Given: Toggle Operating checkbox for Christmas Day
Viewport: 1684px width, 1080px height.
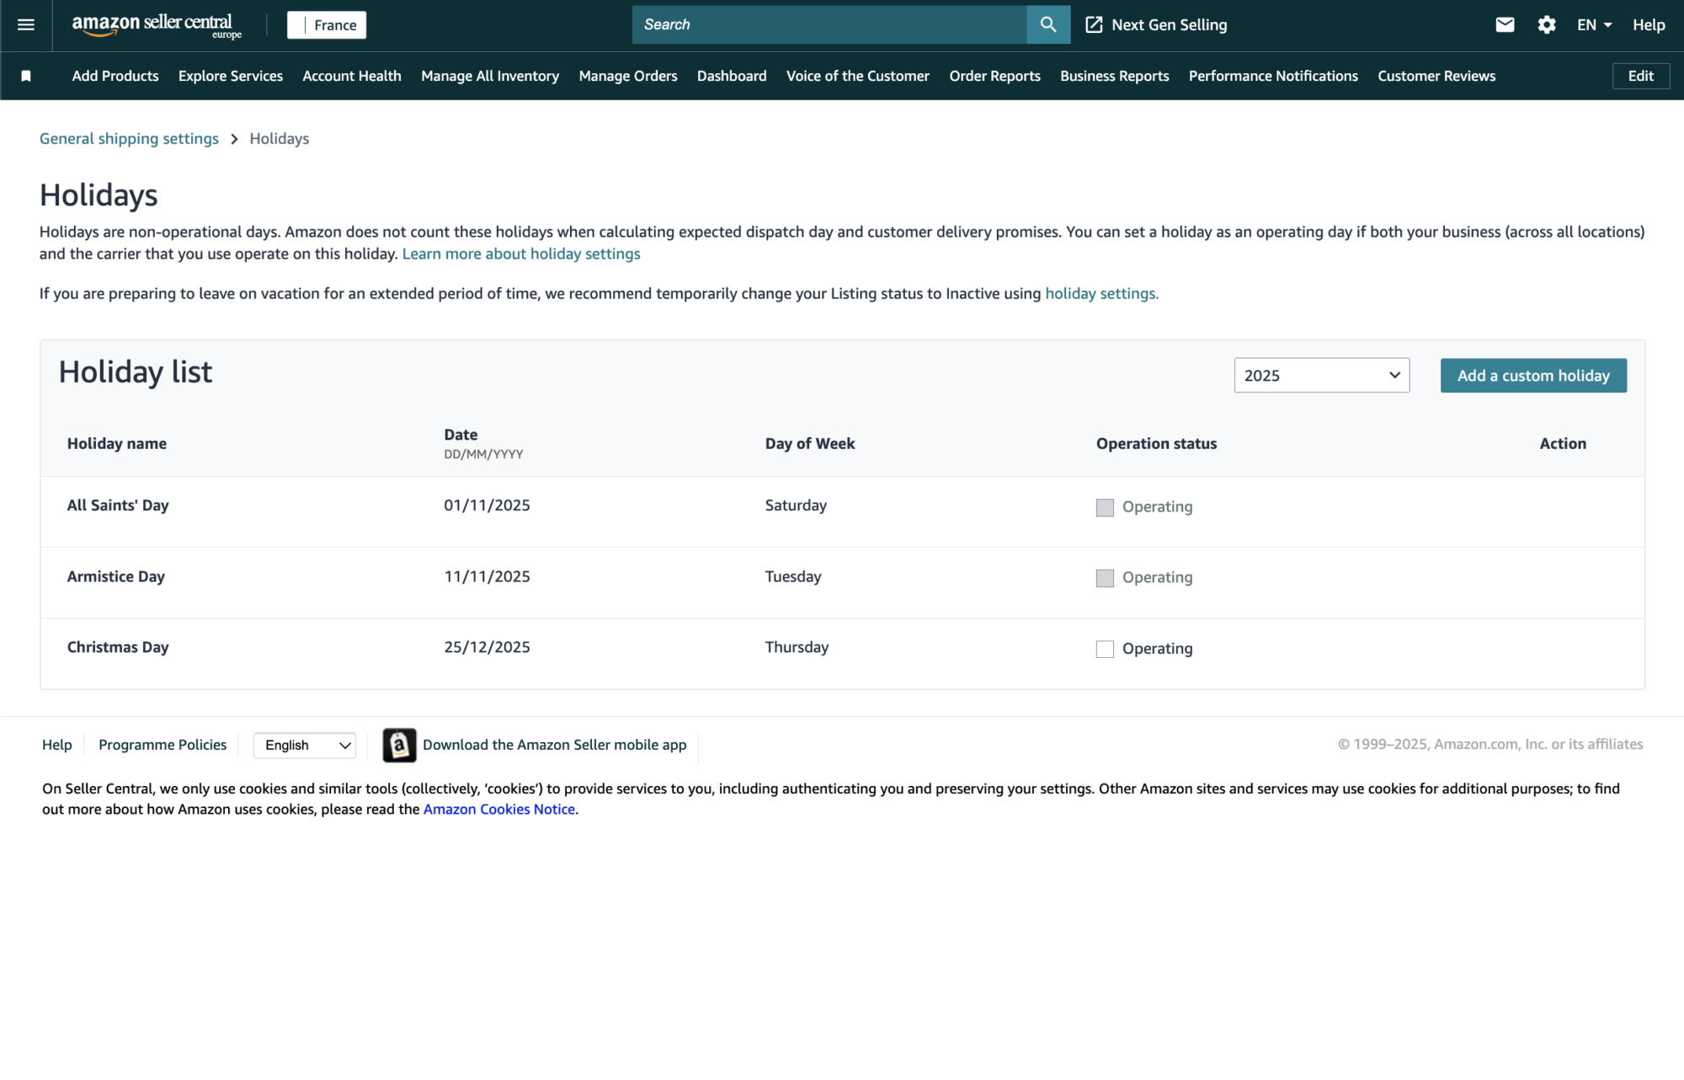Looking at the screenshot, I should 1105,650.
